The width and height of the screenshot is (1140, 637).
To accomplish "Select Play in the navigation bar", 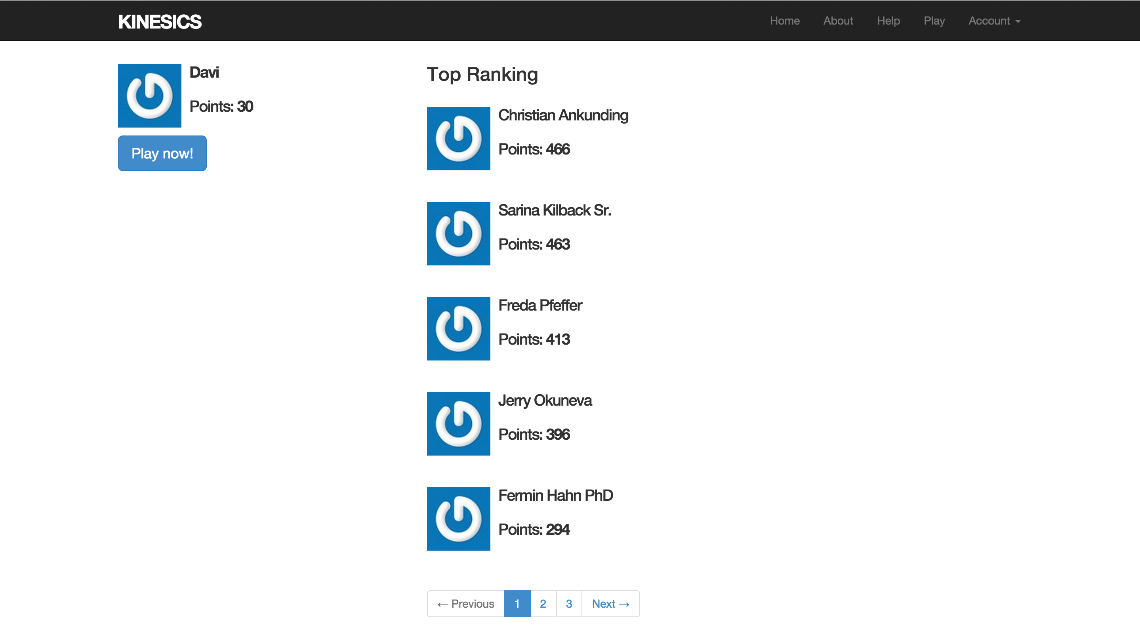I will point(934,21).
